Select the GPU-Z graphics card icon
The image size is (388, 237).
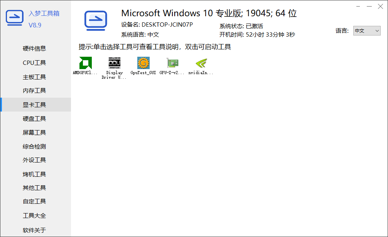pyautogui.click(x=172, y=63)
